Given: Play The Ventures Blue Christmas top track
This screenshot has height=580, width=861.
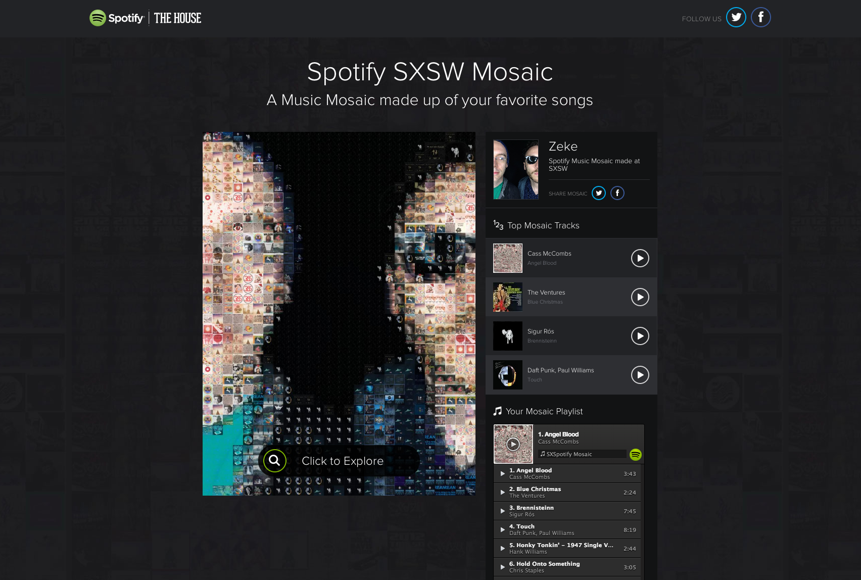Looking at the screenshot, I should tap(640, 297).
